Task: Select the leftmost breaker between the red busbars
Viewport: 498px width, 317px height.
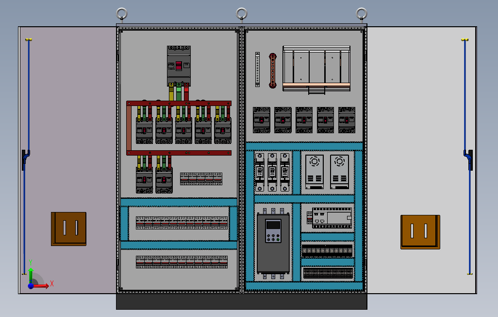Action: (145, 130)
